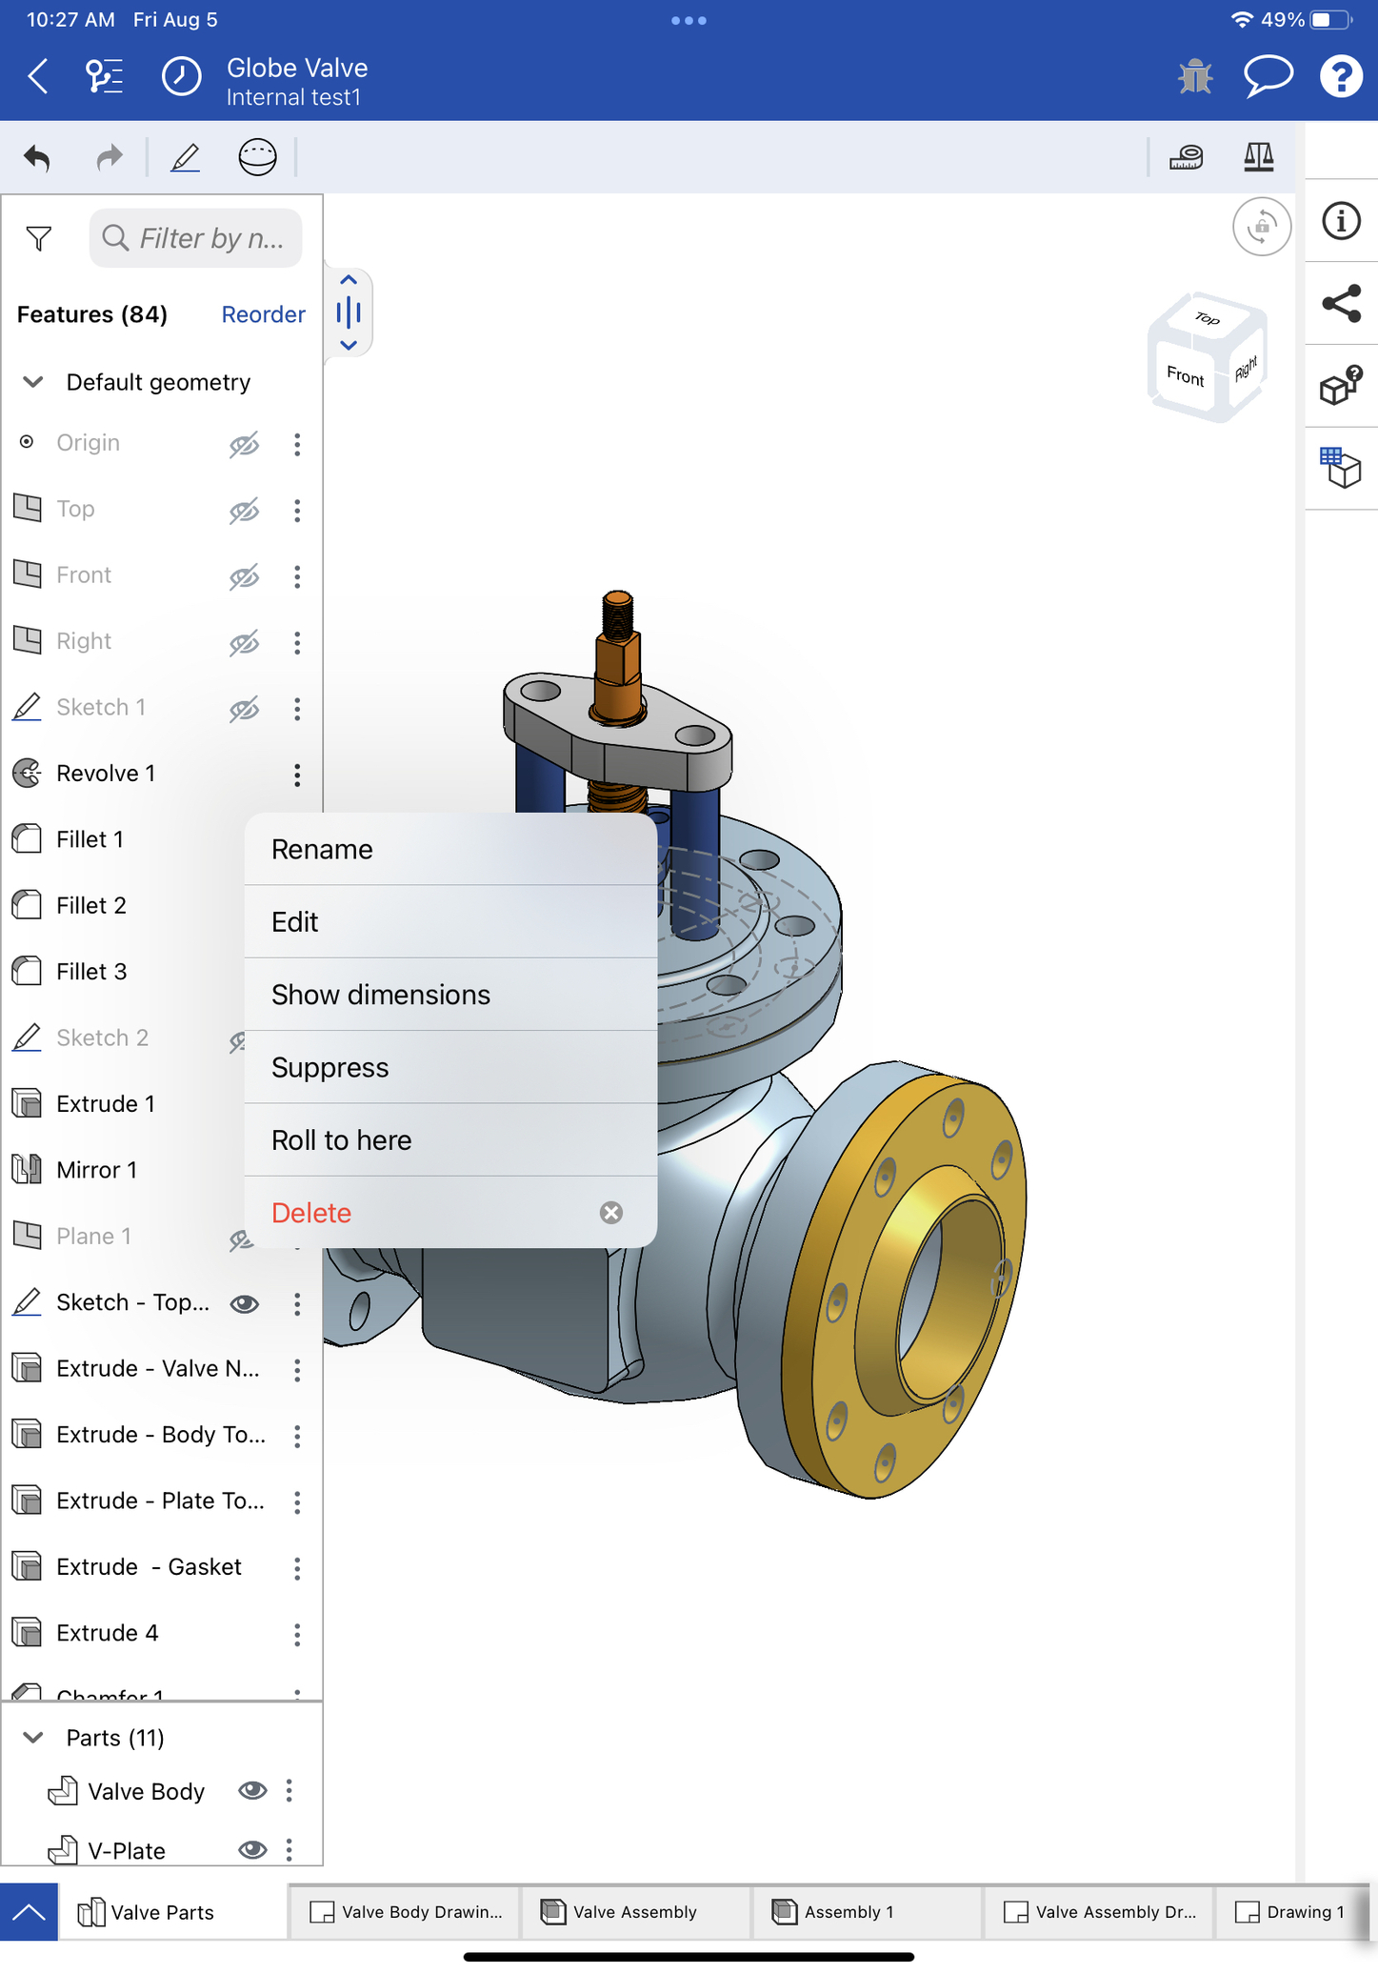The image size is (1378, 1974).
Task: Open the measure tool
Action: point(1186,157)
